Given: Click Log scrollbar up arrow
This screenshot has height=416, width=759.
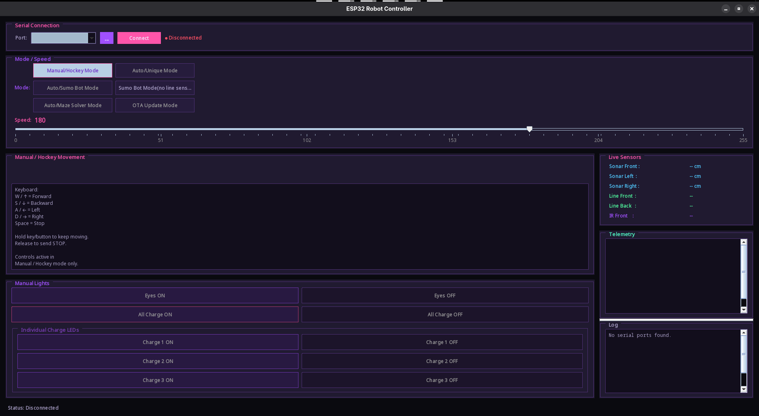Looking at the screenshot, I should pos(744,333).
